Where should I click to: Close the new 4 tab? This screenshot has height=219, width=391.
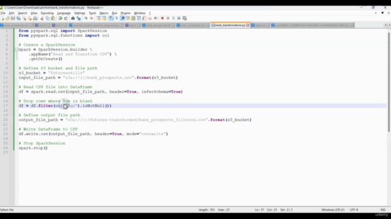[139, 26]
